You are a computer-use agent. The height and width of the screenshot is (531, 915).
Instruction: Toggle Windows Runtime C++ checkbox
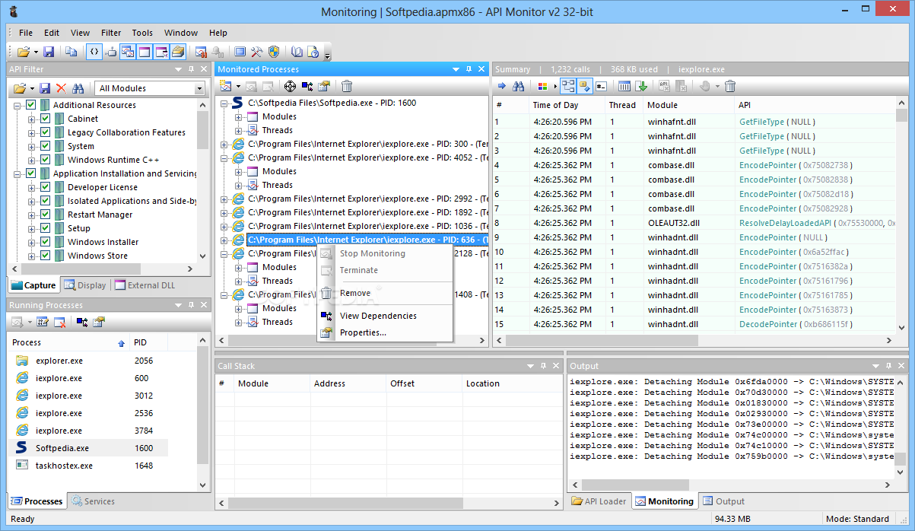(x=45, y=160)
